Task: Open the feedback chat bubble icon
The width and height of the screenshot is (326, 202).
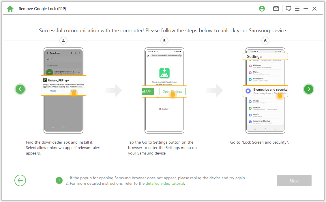Action: pos(288,9)
